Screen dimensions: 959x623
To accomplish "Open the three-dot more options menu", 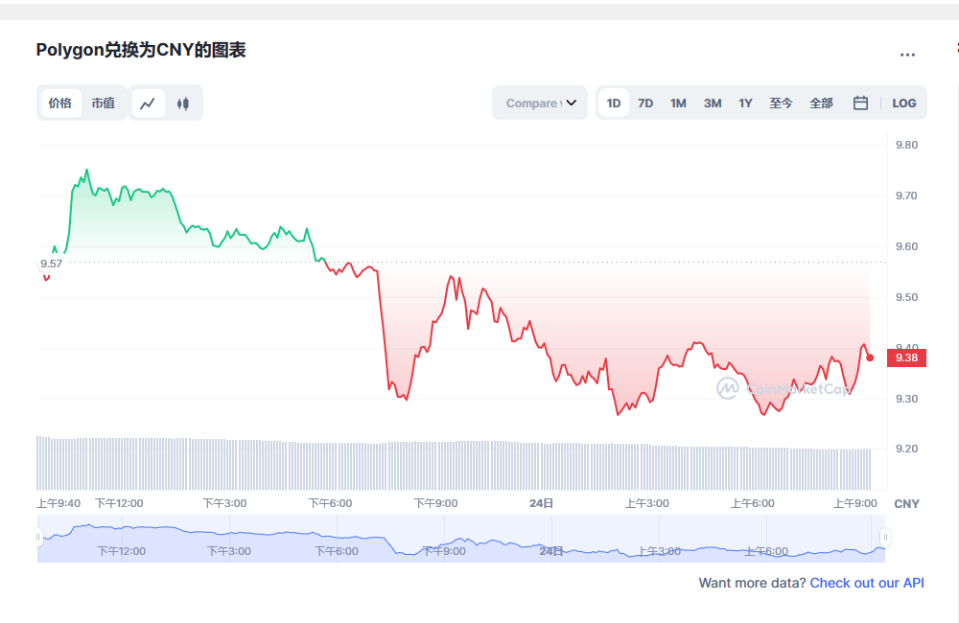I will (907, 55).
